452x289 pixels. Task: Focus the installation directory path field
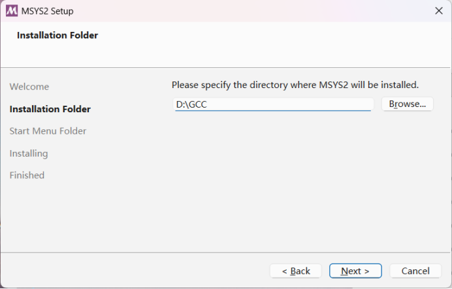(x=273, y=104)
